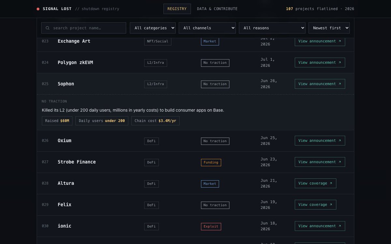Click the Exploit badge on ionic
Screen dimensions: 391x244
pyautogui.click(x=211, y=227)
